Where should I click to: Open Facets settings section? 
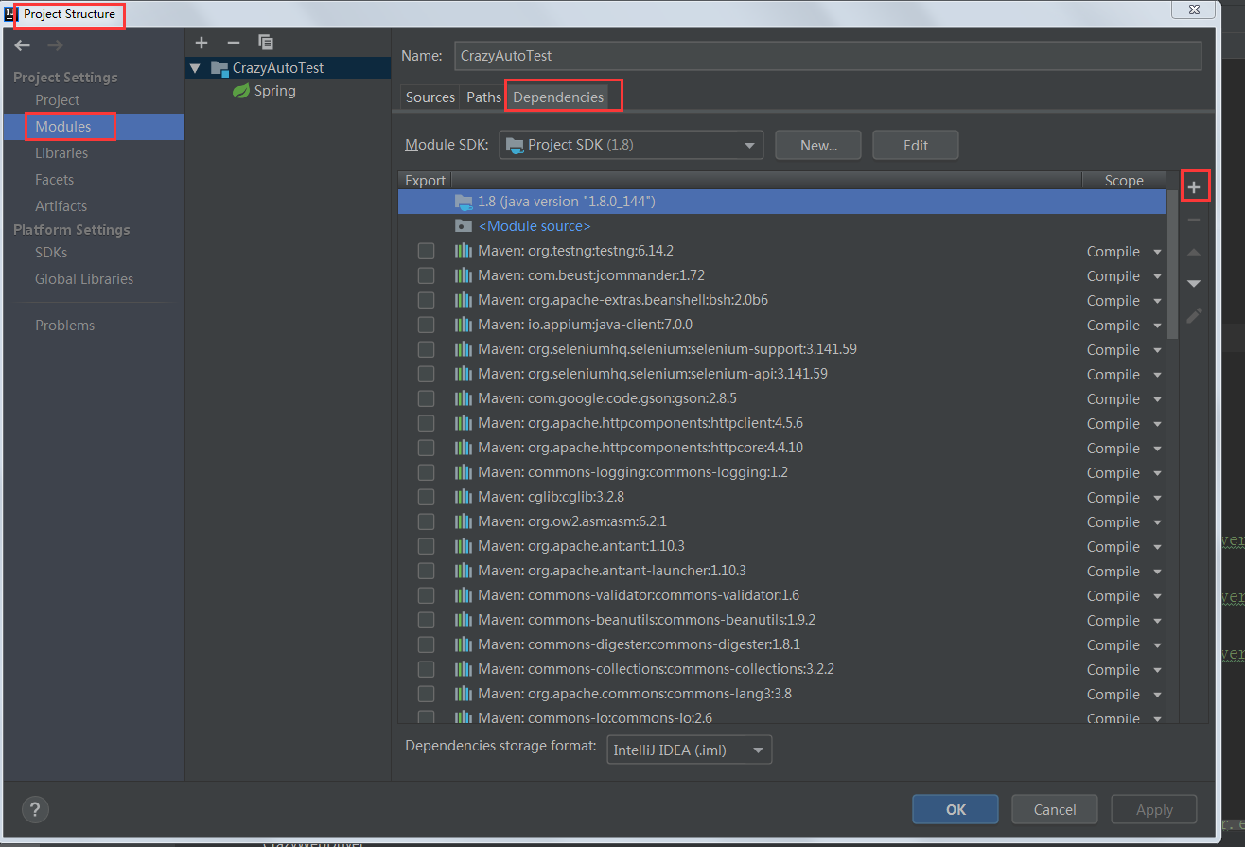[x=54, y=180]
